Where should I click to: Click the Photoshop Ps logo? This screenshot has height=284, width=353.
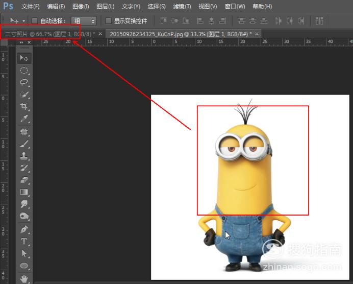pyautogui.click(x=8, y=6)
